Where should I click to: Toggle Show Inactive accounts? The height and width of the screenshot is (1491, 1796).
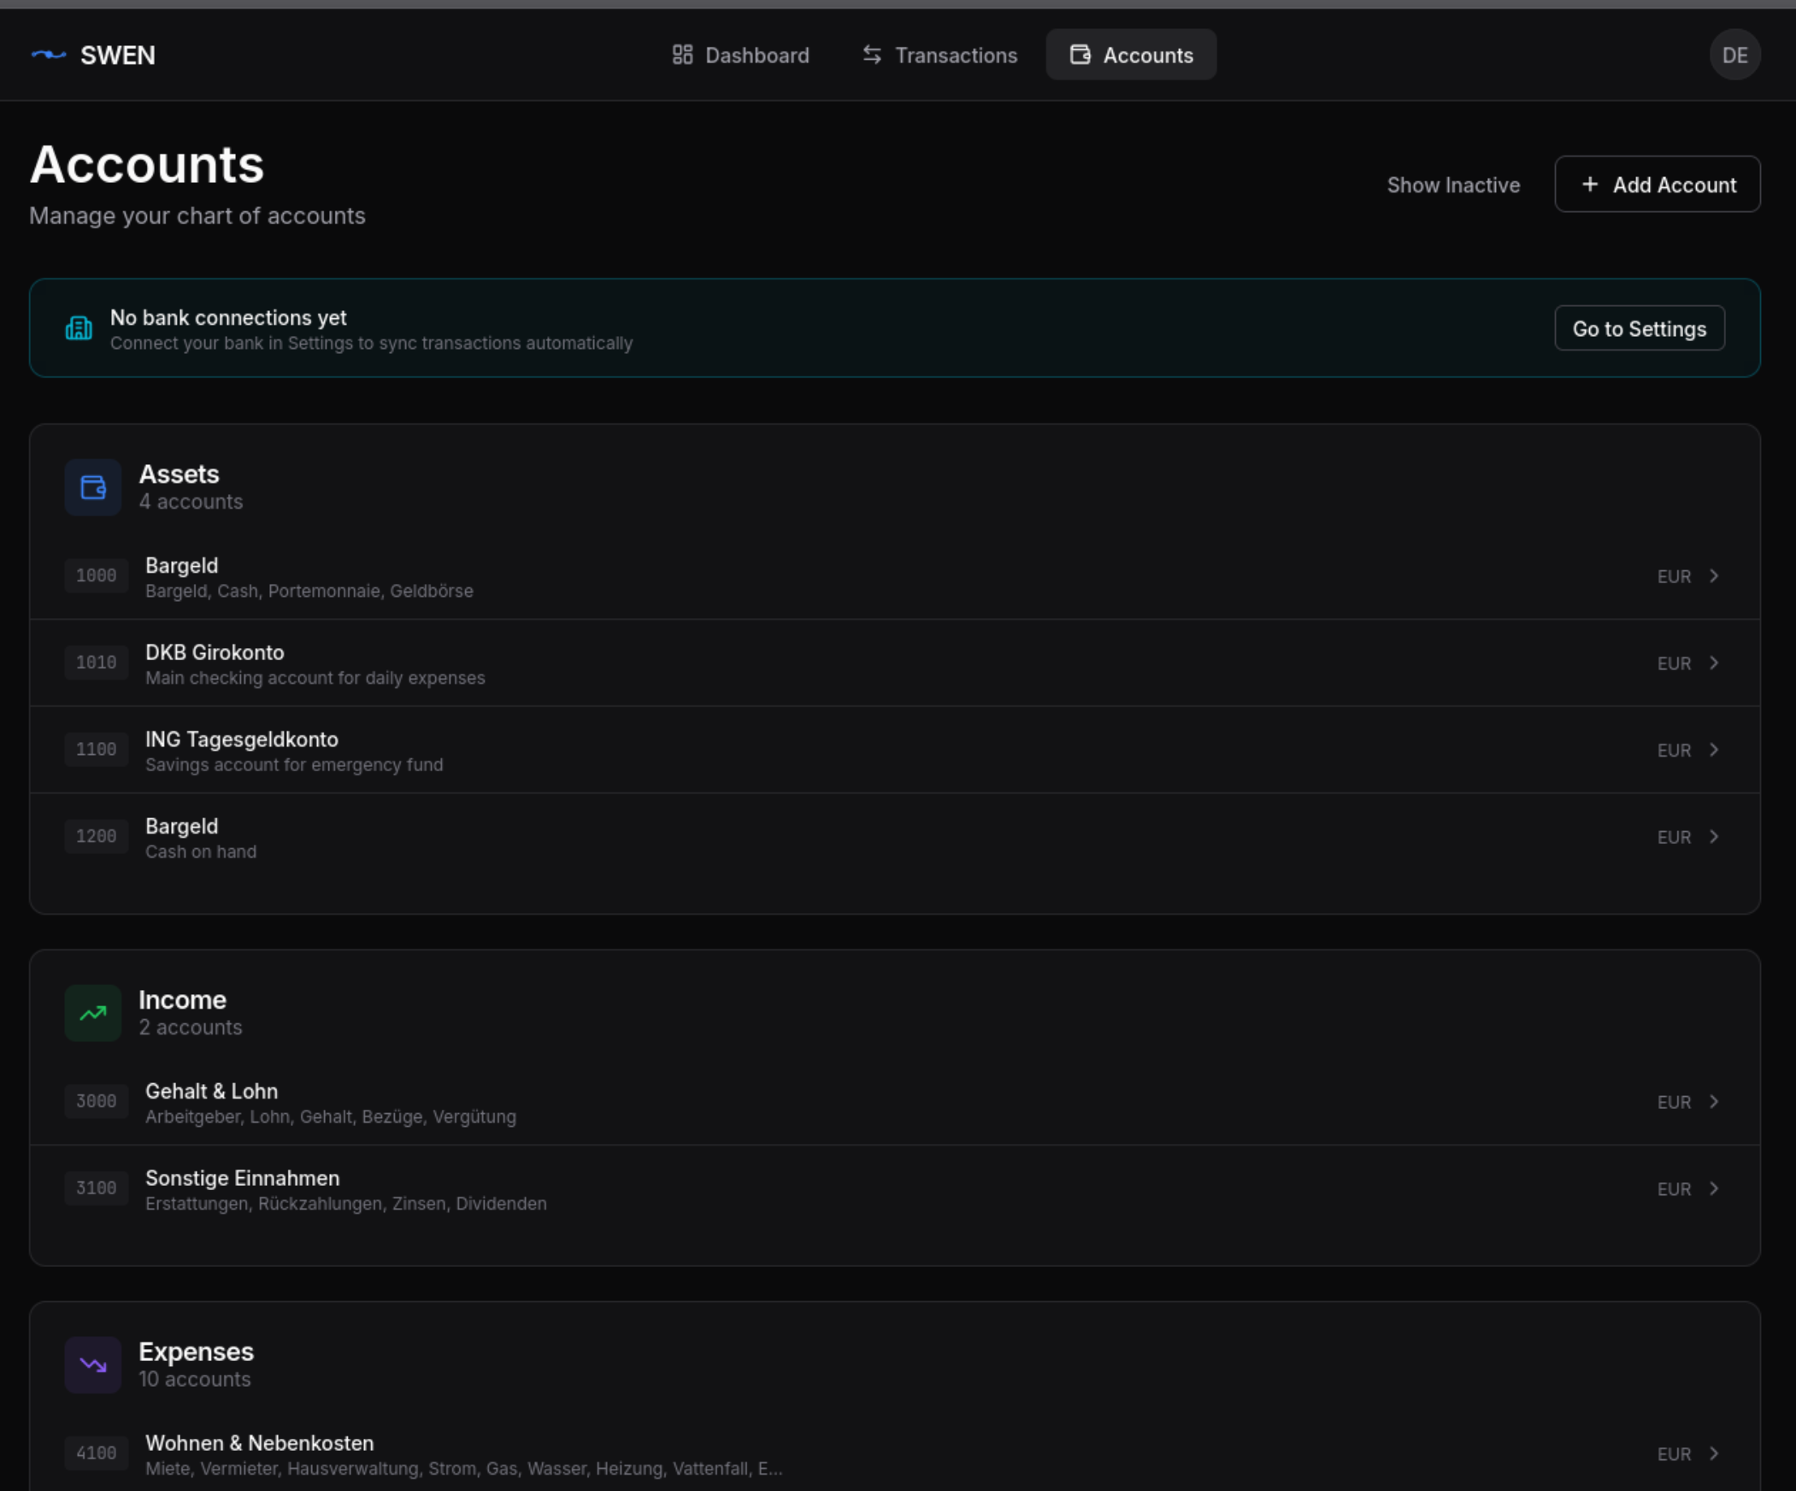[1453, 185]
